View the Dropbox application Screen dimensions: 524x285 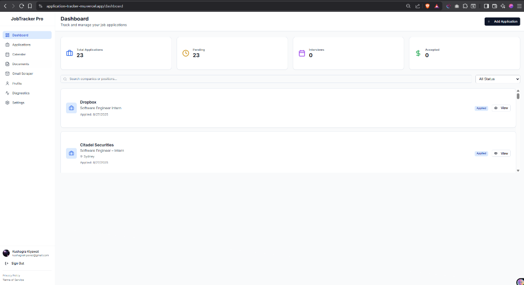coord(501,108)
